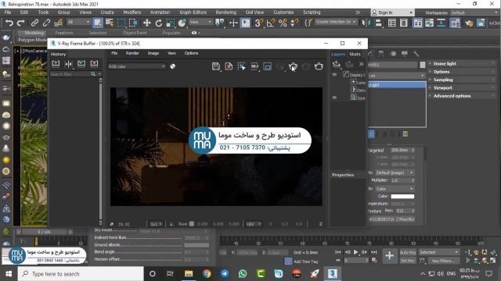Select the highlighted Light entry in modifier stack
Screen dimensions: 501x281
coord(397,85)
